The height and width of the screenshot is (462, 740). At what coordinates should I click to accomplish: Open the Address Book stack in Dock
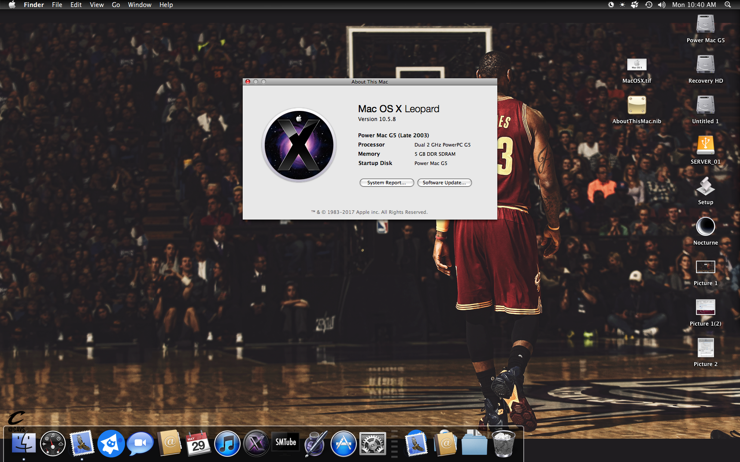(x=445, y=443)
